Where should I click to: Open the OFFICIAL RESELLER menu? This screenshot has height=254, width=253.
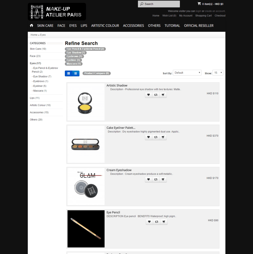point(199,26)
